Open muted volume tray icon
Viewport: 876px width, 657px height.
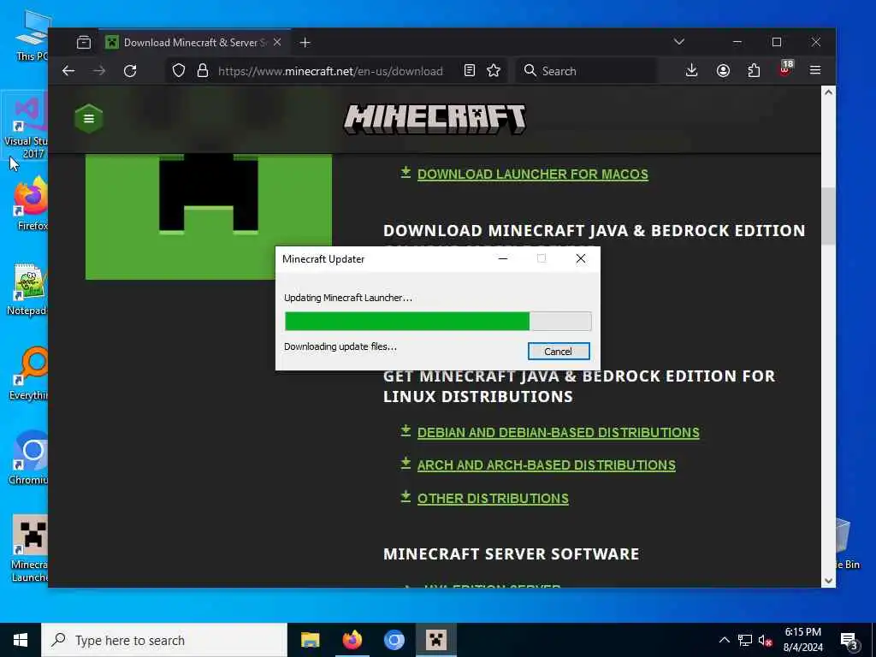click(766, 640)
